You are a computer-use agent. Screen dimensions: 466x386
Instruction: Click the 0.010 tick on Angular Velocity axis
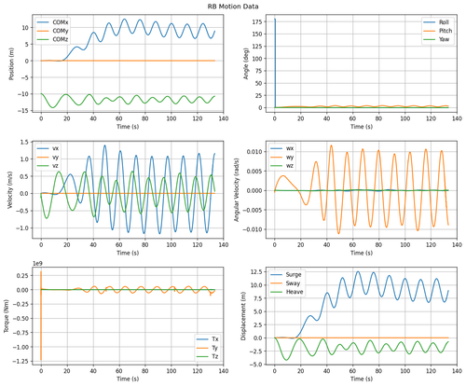pos(254,152)
